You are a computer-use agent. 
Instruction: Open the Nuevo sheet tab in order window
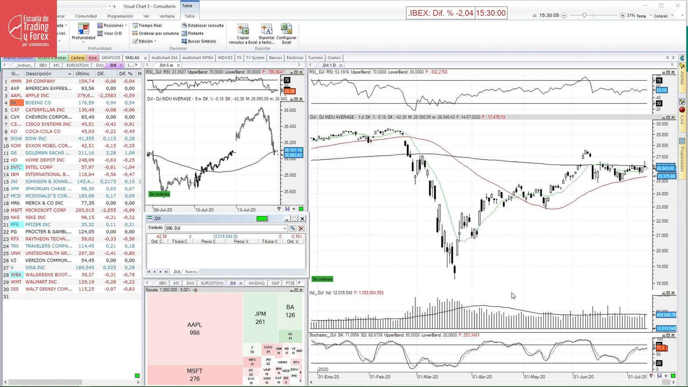190,272
